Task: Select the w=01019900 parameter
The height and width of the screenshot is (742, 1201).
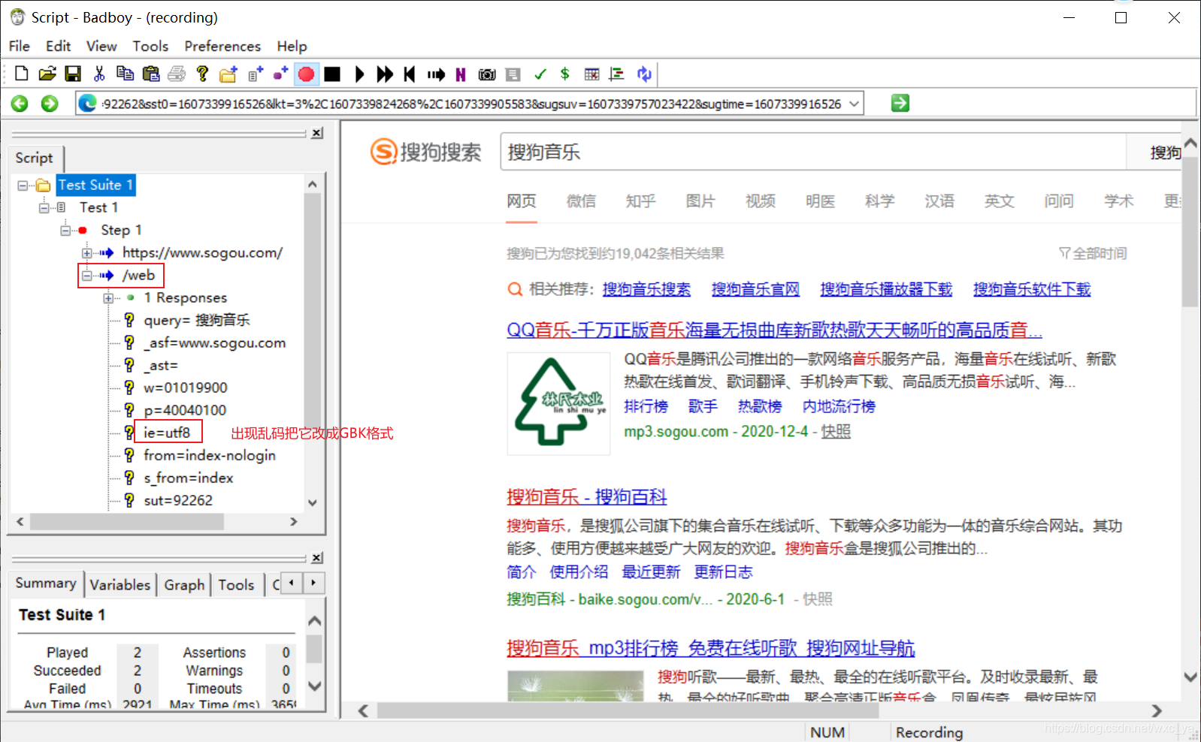Action: 186,388
